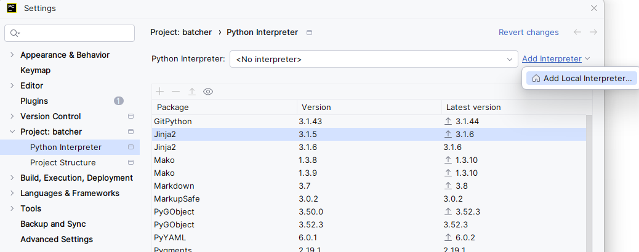Viewport: 639px width, 252px height.
Task: Toggle show early releases eye icon
Action: pyautogui.click(x=208, y=92)
